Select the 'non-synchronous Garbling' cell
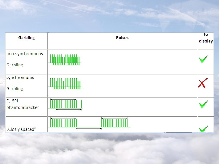Screen dimensions: 219x164 [26, 62]
